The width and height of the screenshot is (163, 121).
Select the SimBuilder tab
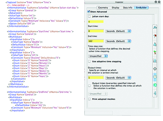pyautogui.click(x=141, y=7)
